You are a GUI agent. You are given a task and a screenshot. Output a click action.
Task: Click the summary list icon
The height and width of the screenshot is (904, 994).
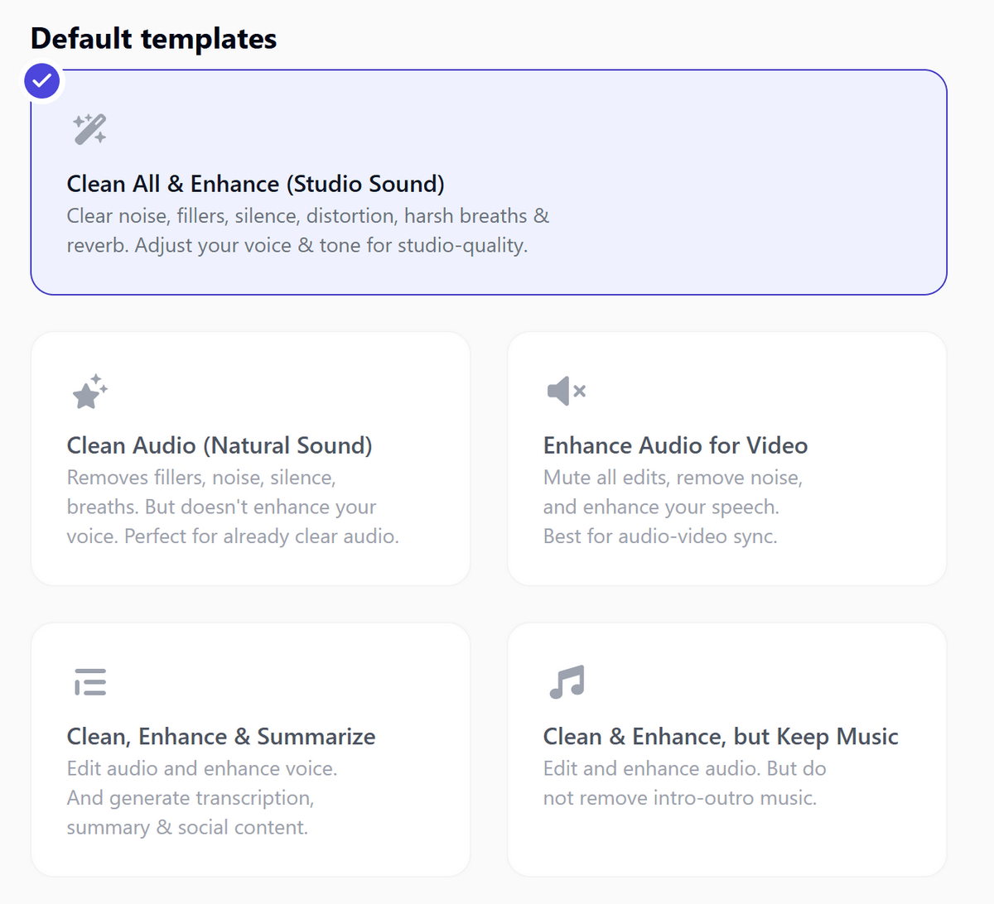click(x=89, y=682)
